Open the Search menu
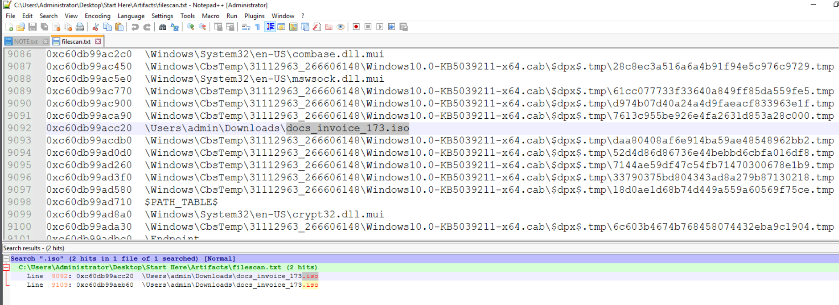Screen dimensions: 839x305 coord(49,16)
